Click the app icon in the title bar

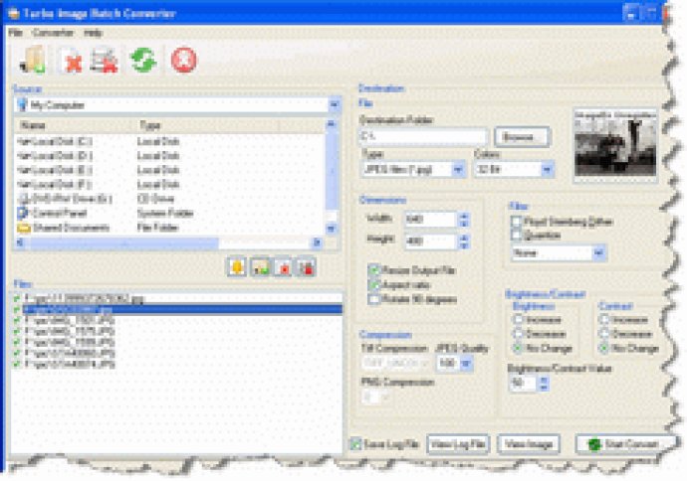click(14, 13)
